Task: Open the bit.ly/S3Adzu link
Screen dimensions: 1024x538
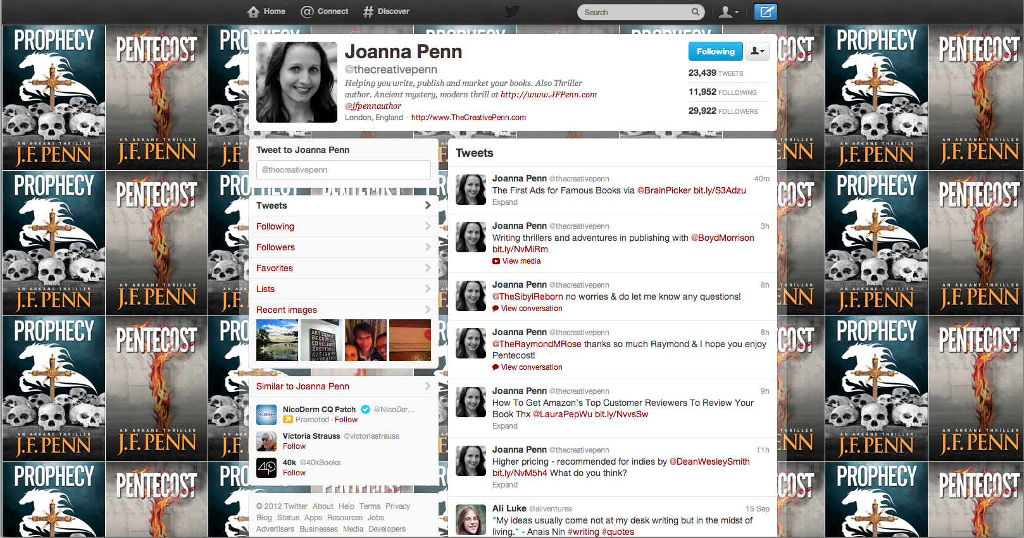Action: (x=720, y=190)
